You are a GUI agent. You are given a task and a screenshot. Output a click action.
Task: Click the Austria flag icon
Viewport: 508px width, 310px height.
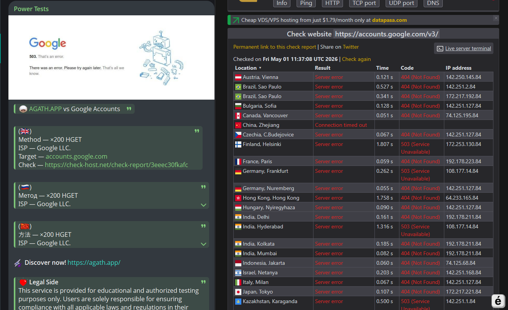pyautogui.click(x=238, y=77)
